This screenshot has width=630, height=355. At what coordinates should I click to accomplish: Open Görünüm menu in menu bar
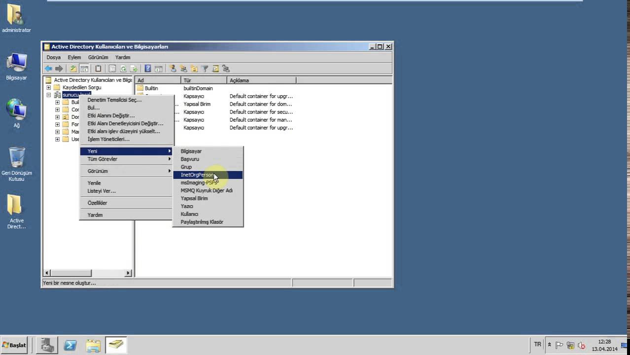tap(98, 57)
